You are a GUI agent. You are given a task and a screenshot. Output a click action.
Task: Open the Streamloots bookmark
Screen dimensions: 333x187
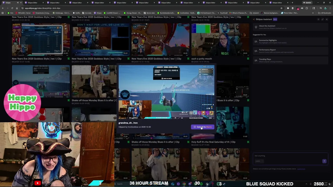pyautogui.click(x=41, y=13)
